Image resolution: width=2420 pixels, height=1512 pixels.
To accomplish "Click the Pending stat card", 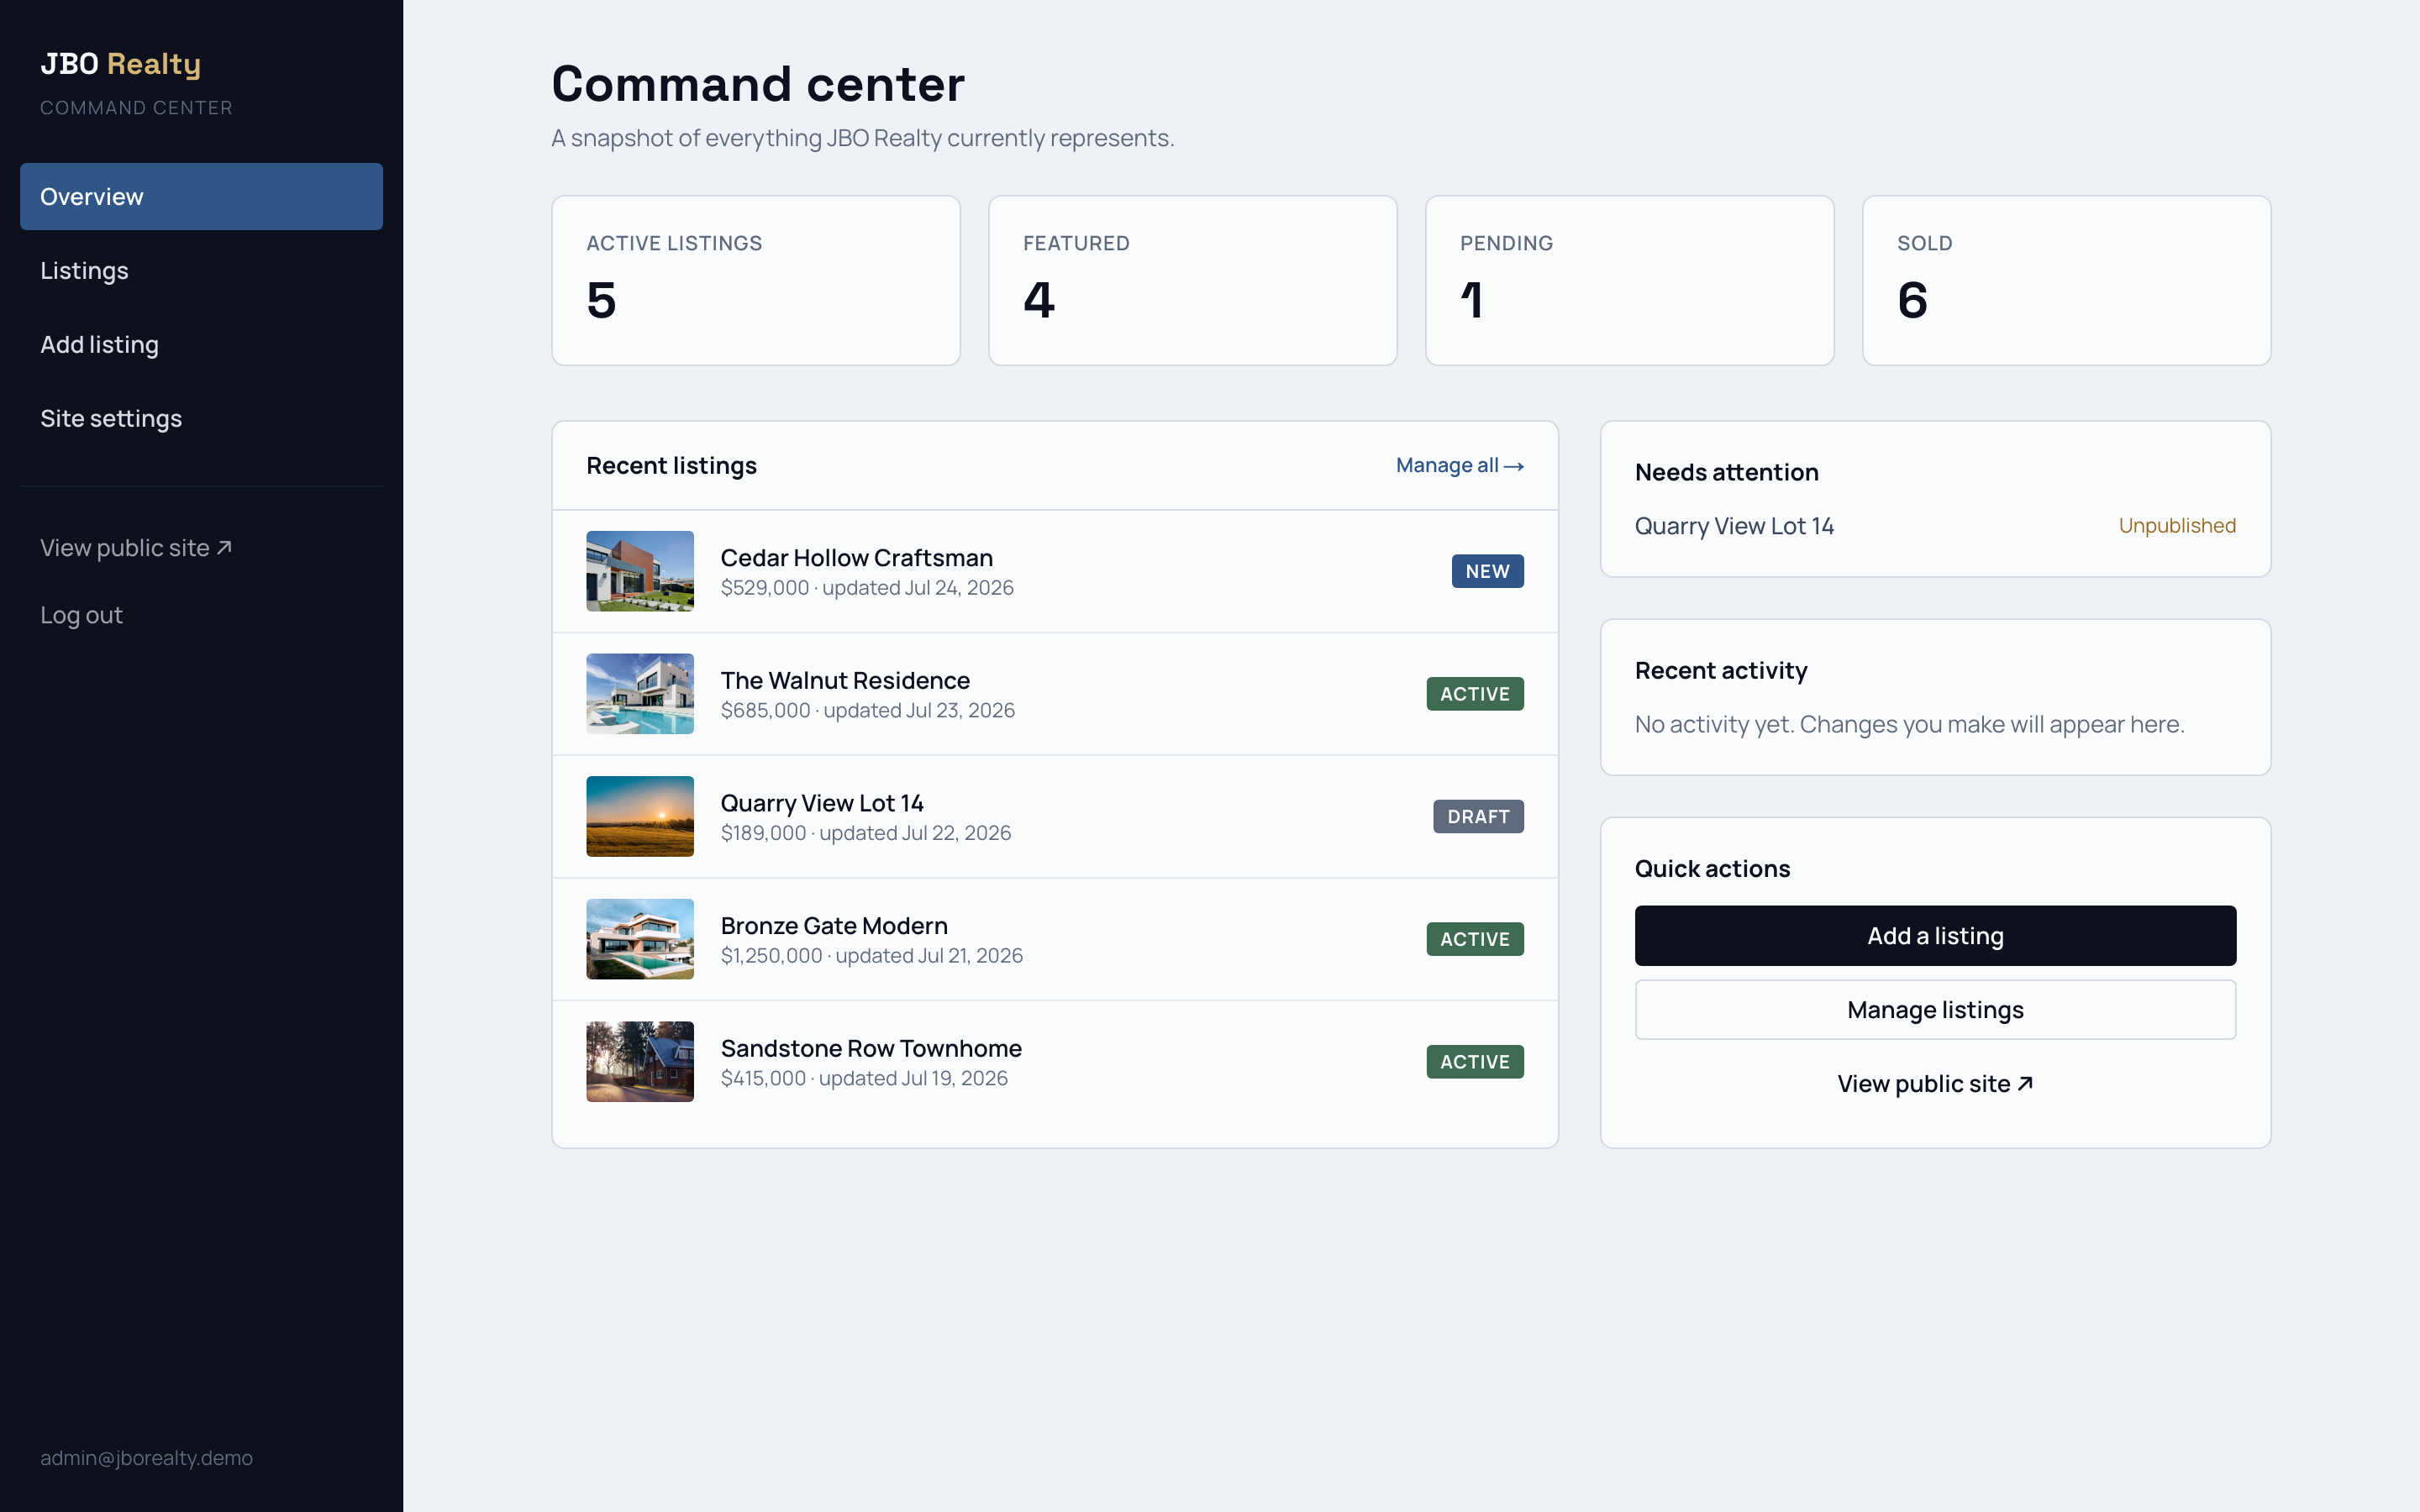I will (1629, 280).
